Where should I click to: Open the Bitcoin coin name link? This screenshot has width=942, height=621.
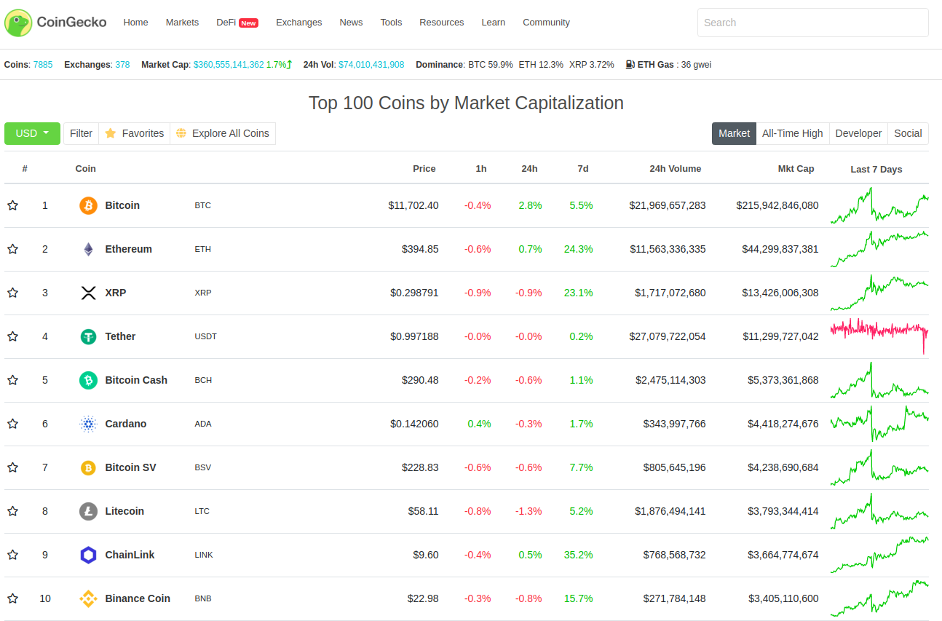tap(122, 205)
